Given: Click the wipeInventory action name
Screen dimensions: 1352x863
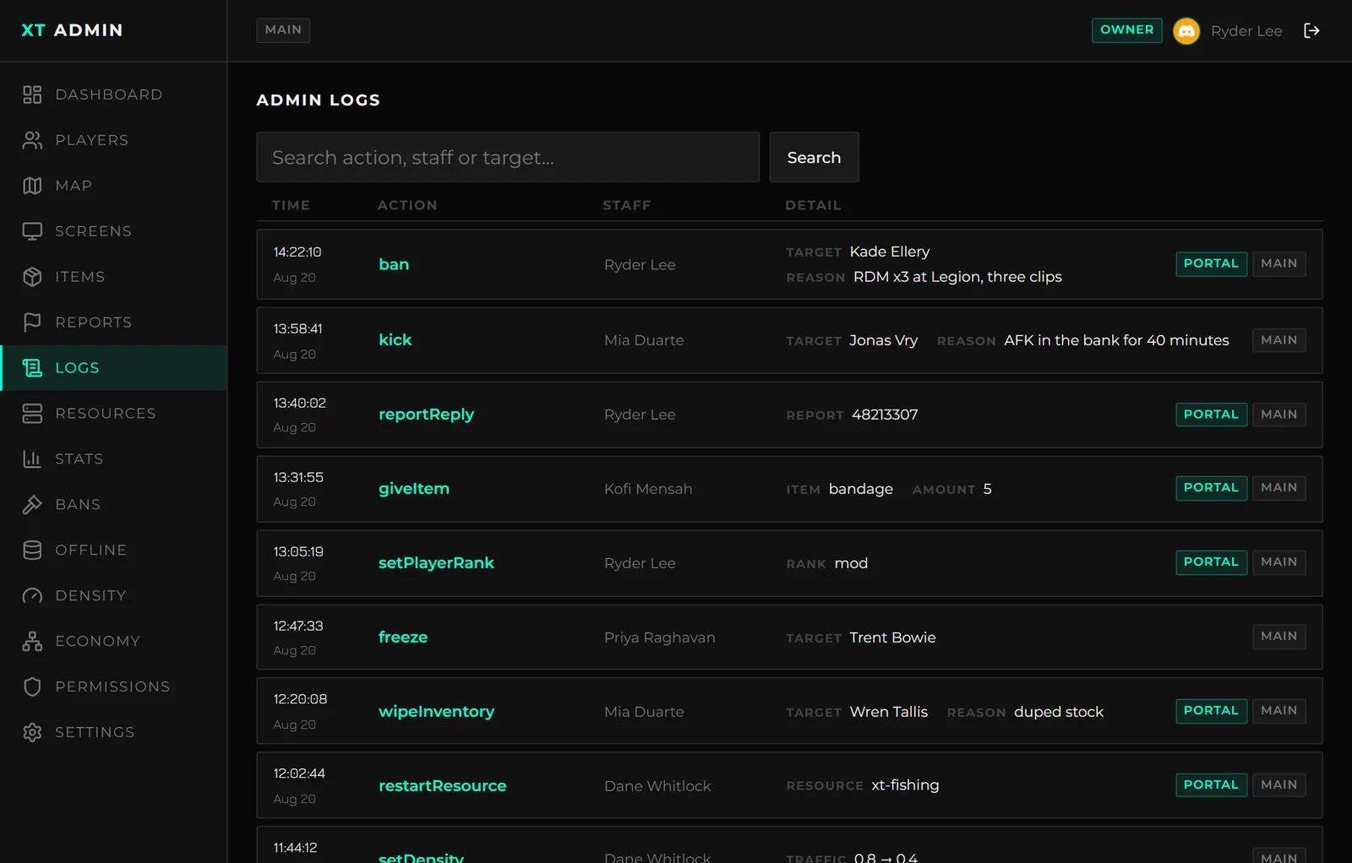Looking at the screenshot, I should tap(436, 712).
